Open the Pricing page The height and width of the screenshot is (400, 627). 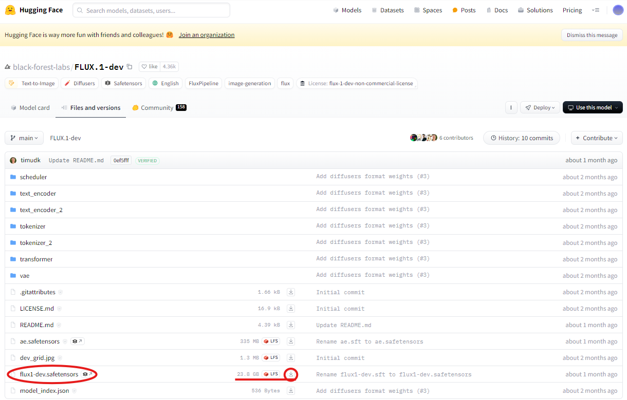572,10
